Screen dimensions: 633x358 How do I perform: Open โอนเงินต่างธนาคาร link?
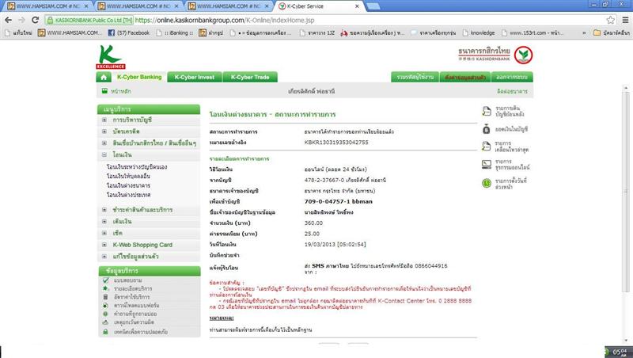tap(128, 185)
